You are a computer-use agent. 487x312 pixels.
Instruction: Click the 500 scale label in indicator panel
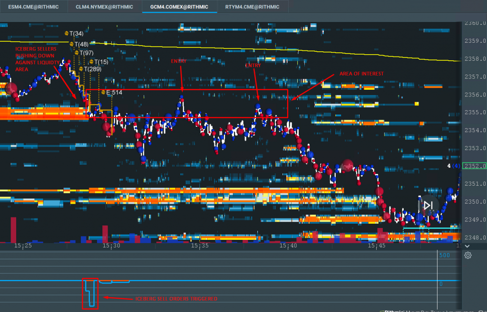(x=444, y=255)
